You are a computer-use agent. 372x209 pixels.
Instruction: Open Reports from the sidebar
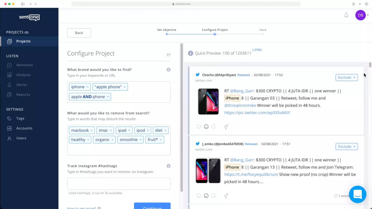(23, 95)
